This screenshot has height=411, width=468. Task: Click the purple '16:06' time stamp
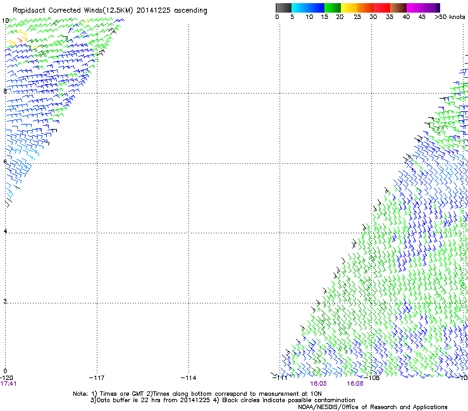(355, 384)
